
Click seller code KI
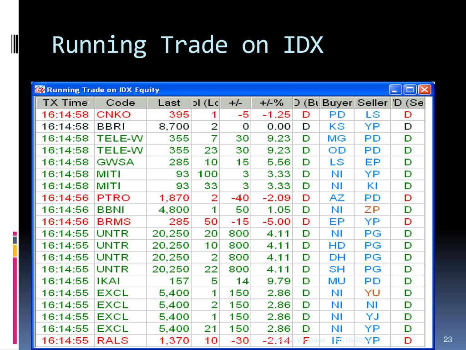click(x=372, y=186)
